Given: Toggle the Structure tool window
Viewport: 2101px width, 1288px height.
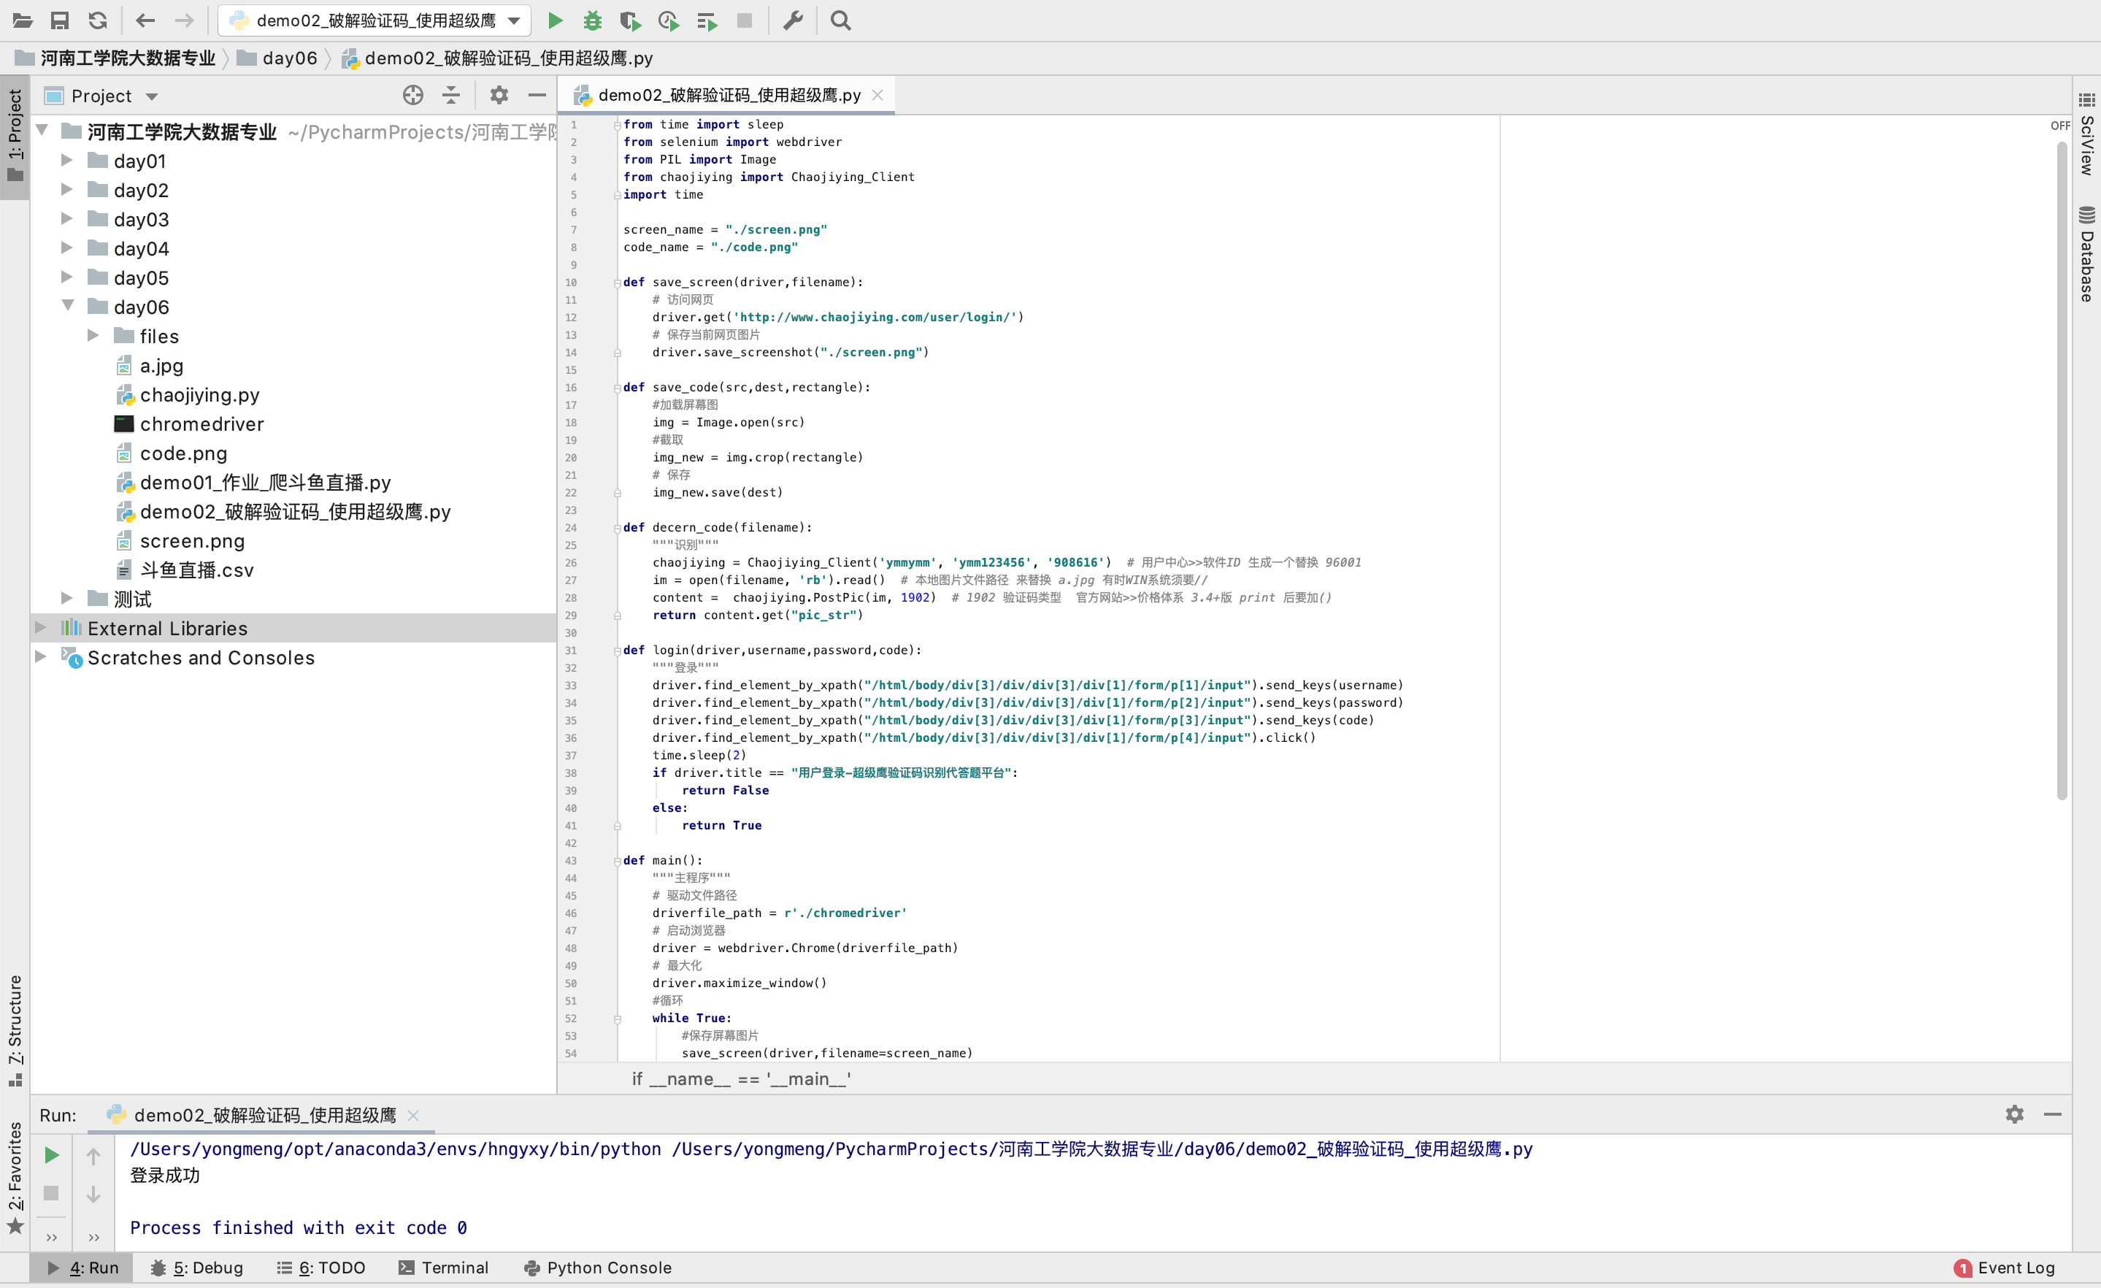Looking at the screenshot, I should 15,1024.
